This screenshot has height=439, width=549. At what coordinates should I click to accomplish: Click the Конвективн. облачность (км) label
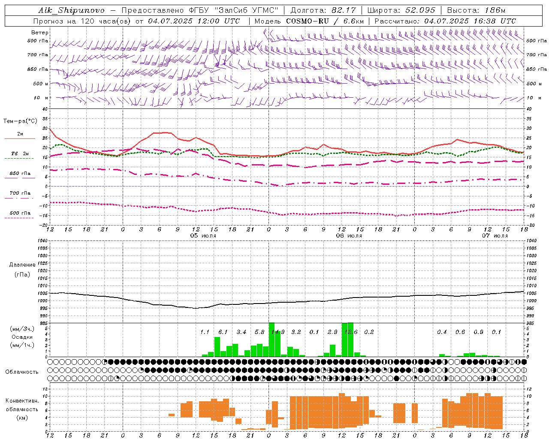(22, 409)
